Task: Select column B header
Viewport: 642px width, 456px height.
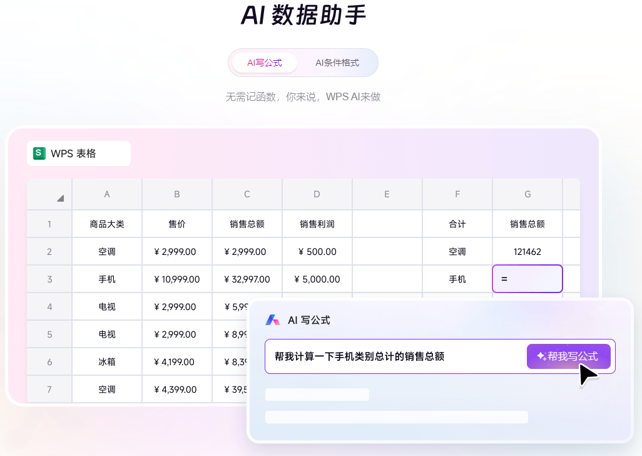Action: tap(177, 194)
